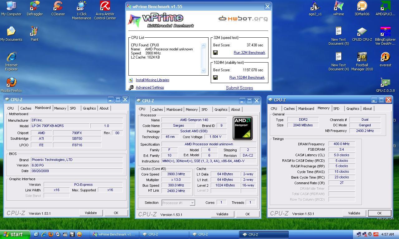Image resolution: width=399 pixels, height=239 pixels.
Task: Click Install Missing Libraries link
Action: [152, 80]
